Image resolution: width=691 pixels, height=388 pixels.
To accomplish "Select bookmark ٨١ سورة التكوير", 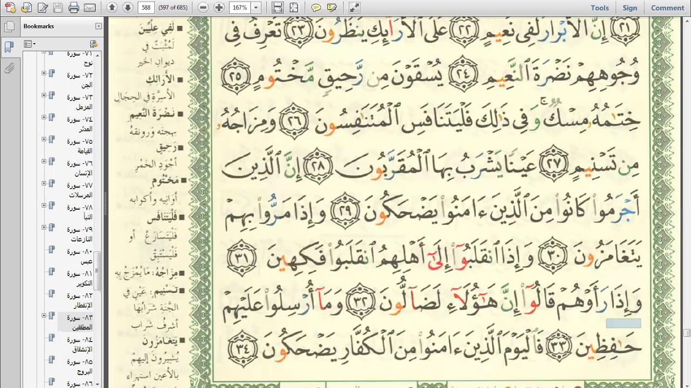I will tap(79, 279).
